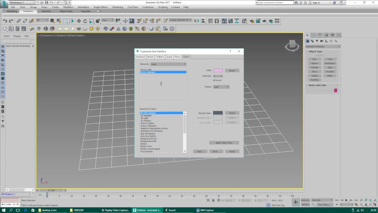Viewport: 378px width, 213px height.
Task: Click the Redo arrow icon
Action: tap(11, 21)
